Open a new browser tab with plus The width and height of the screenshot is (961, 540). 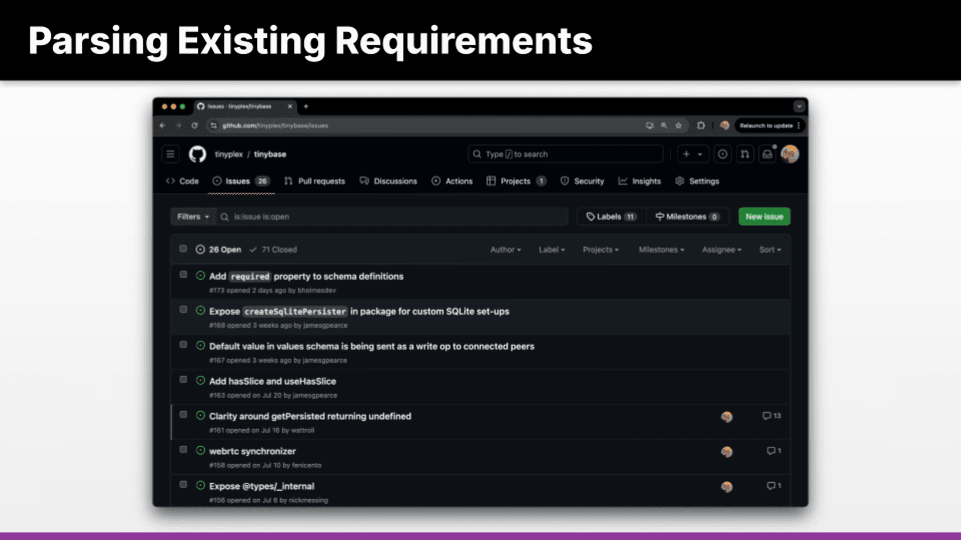[x=306, y=106]
